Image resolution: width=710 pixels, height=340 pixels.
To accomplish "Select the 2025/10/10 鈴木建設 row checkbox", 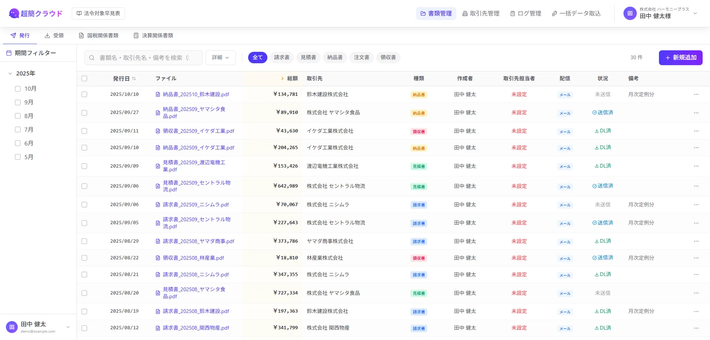I will (84, 94).
